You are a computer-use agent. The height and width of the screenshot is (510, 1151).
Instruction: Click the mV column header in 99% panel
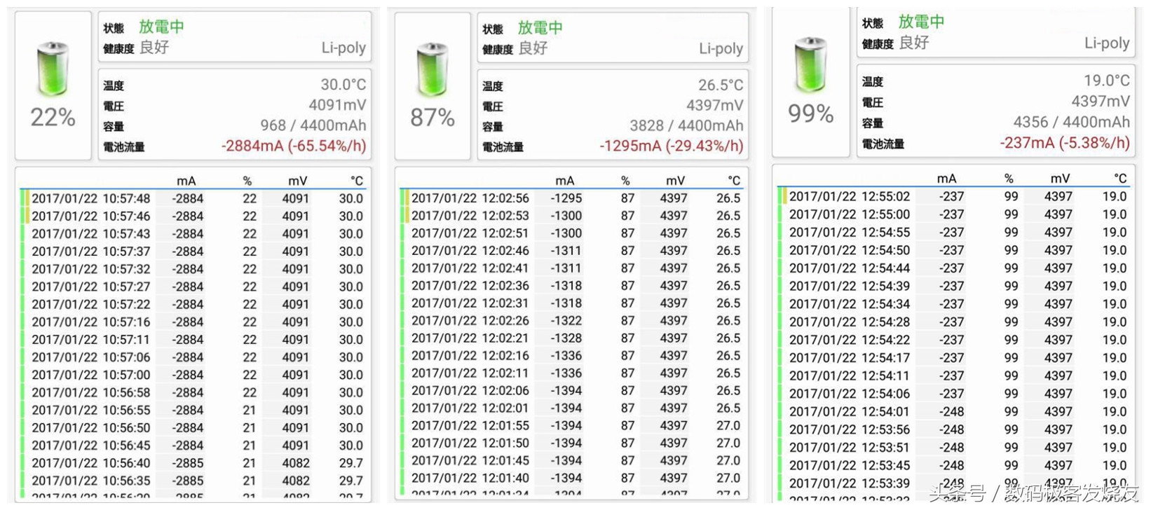tap(1060, 179)
